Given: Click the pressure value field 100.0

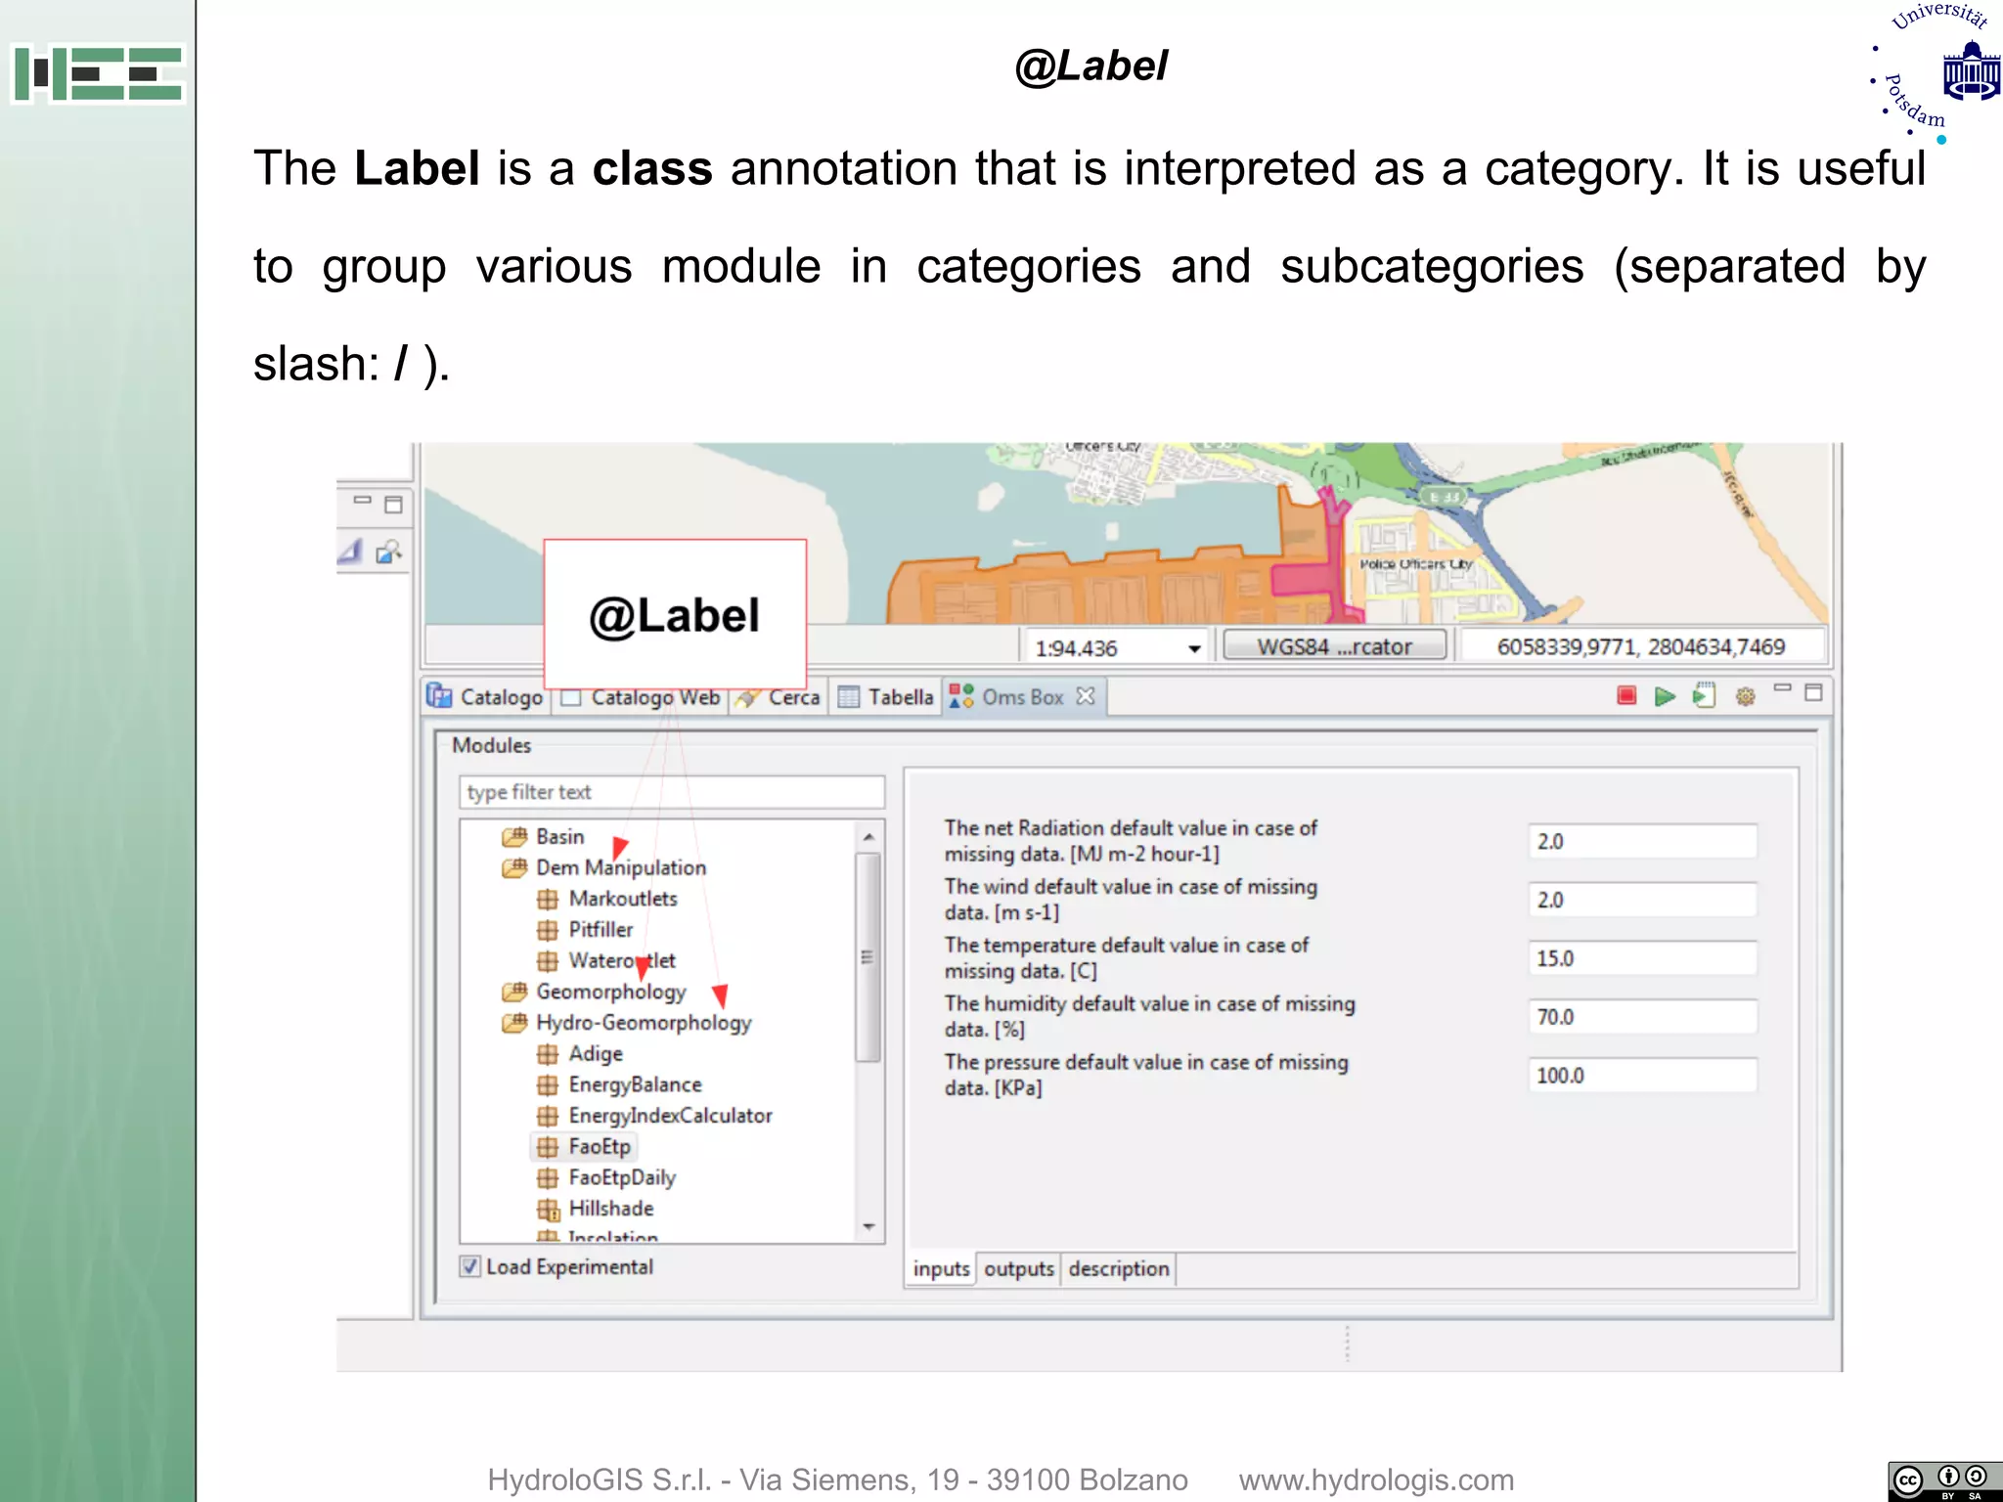Looking at the screenshot, I should (x=1642, y=1076).
